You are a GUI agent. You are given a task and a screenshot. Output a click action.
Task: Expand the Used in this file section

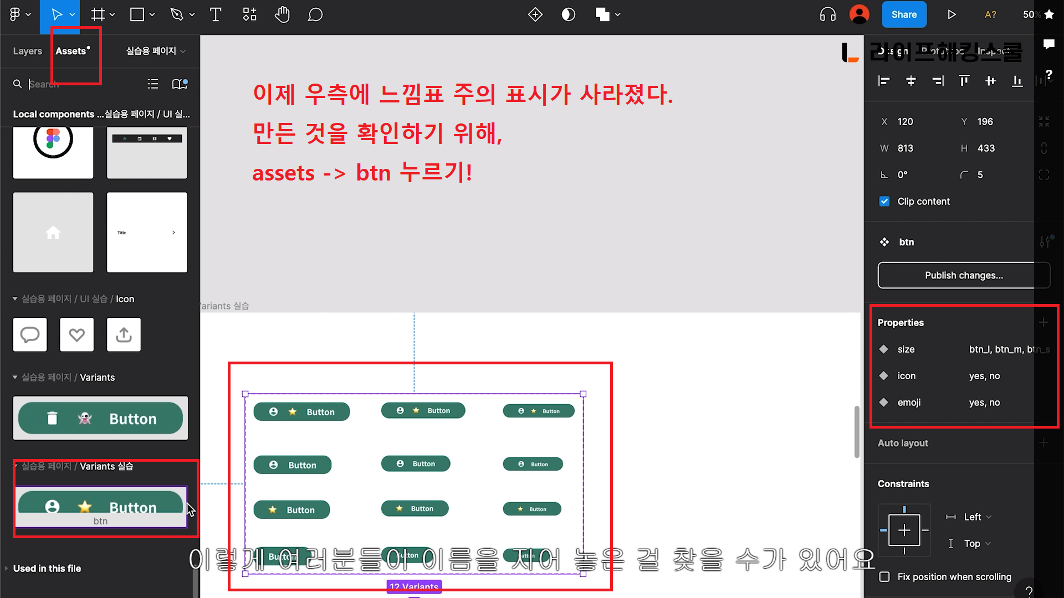[x=47, y=569]
